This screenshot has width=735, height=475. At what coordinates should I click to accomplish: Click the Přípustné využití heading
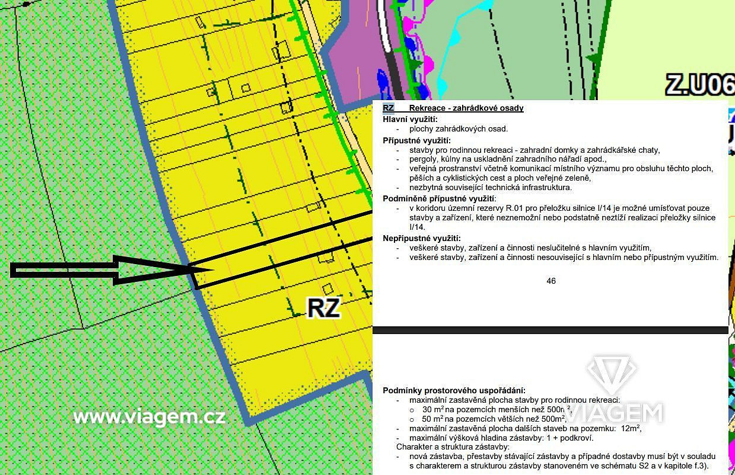(x=417, y=140)
